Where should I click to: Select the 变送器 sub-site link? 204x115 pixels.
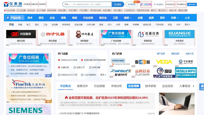click(x=55, y=24)
